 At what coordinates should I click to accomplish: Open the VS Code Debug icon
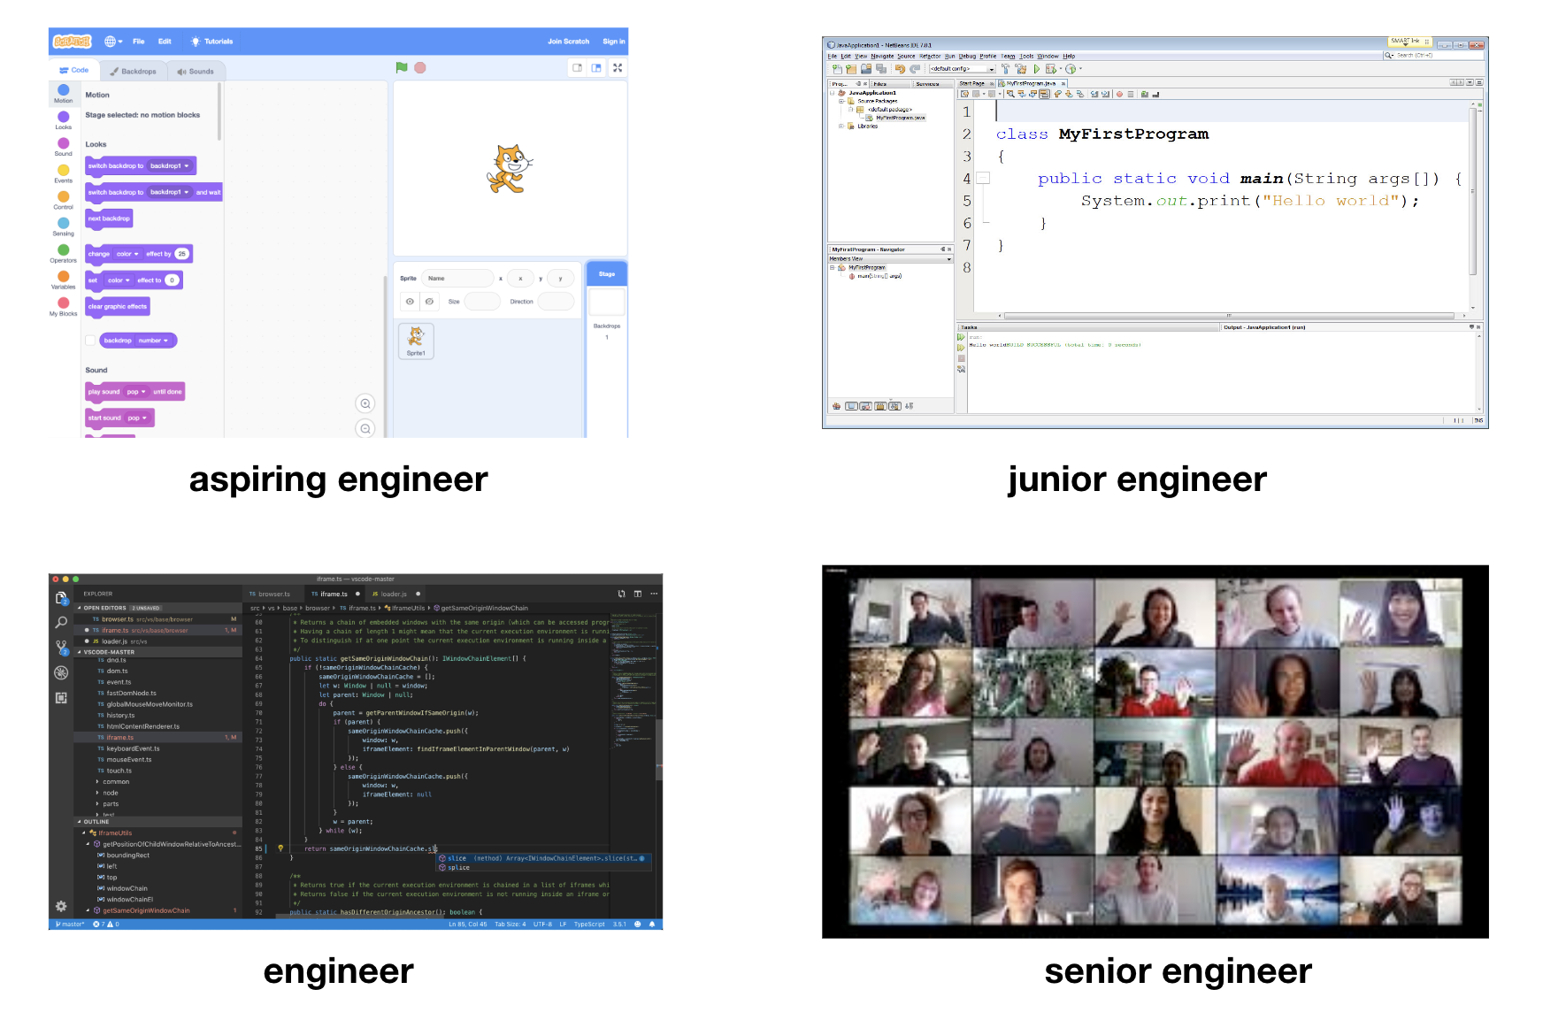61,672
